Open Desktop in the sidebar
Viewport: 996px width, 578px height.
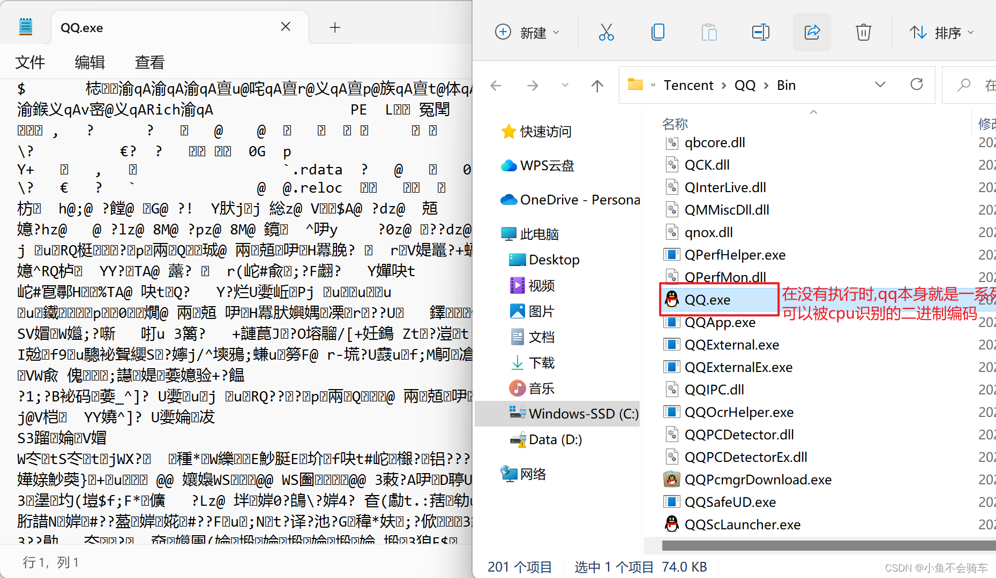[x=544, y=260]
